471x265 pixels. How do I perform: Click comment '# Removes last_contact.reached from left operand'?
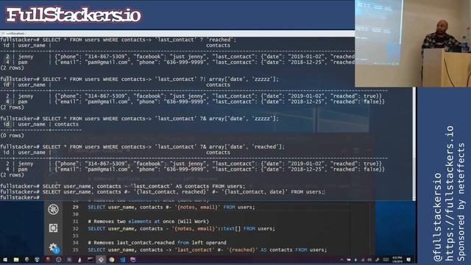click(157, 243)
